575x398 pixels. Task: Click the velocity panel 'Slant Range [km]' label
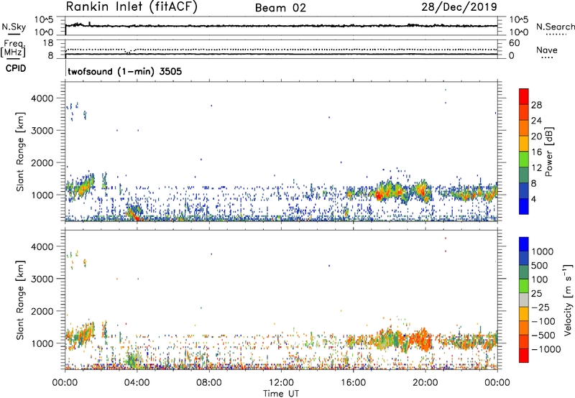coord(20,300)
